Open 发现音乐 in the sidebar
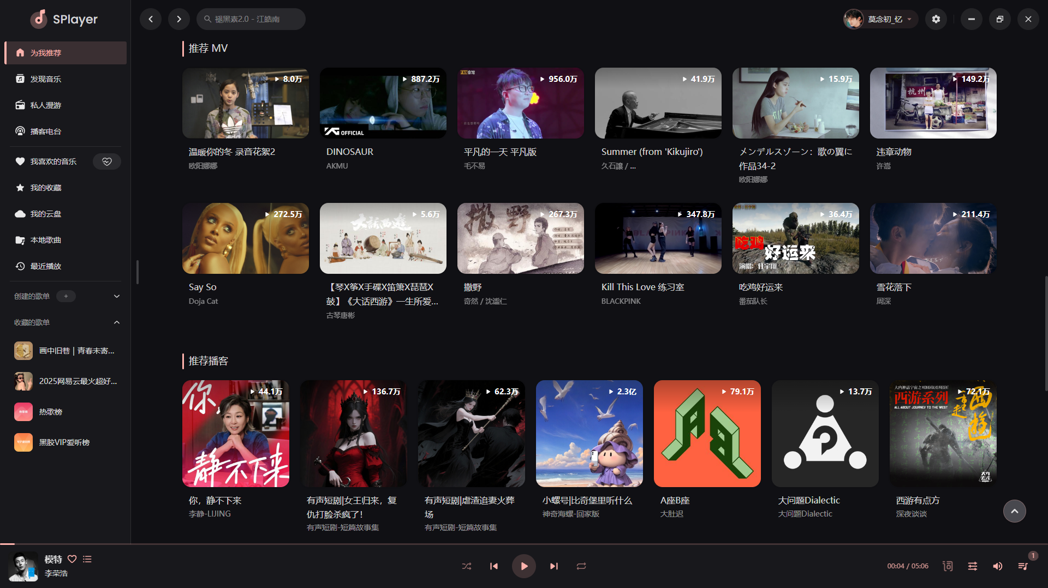The width and height of the screenshot is (1048, 588). click(x=46, y=79)
